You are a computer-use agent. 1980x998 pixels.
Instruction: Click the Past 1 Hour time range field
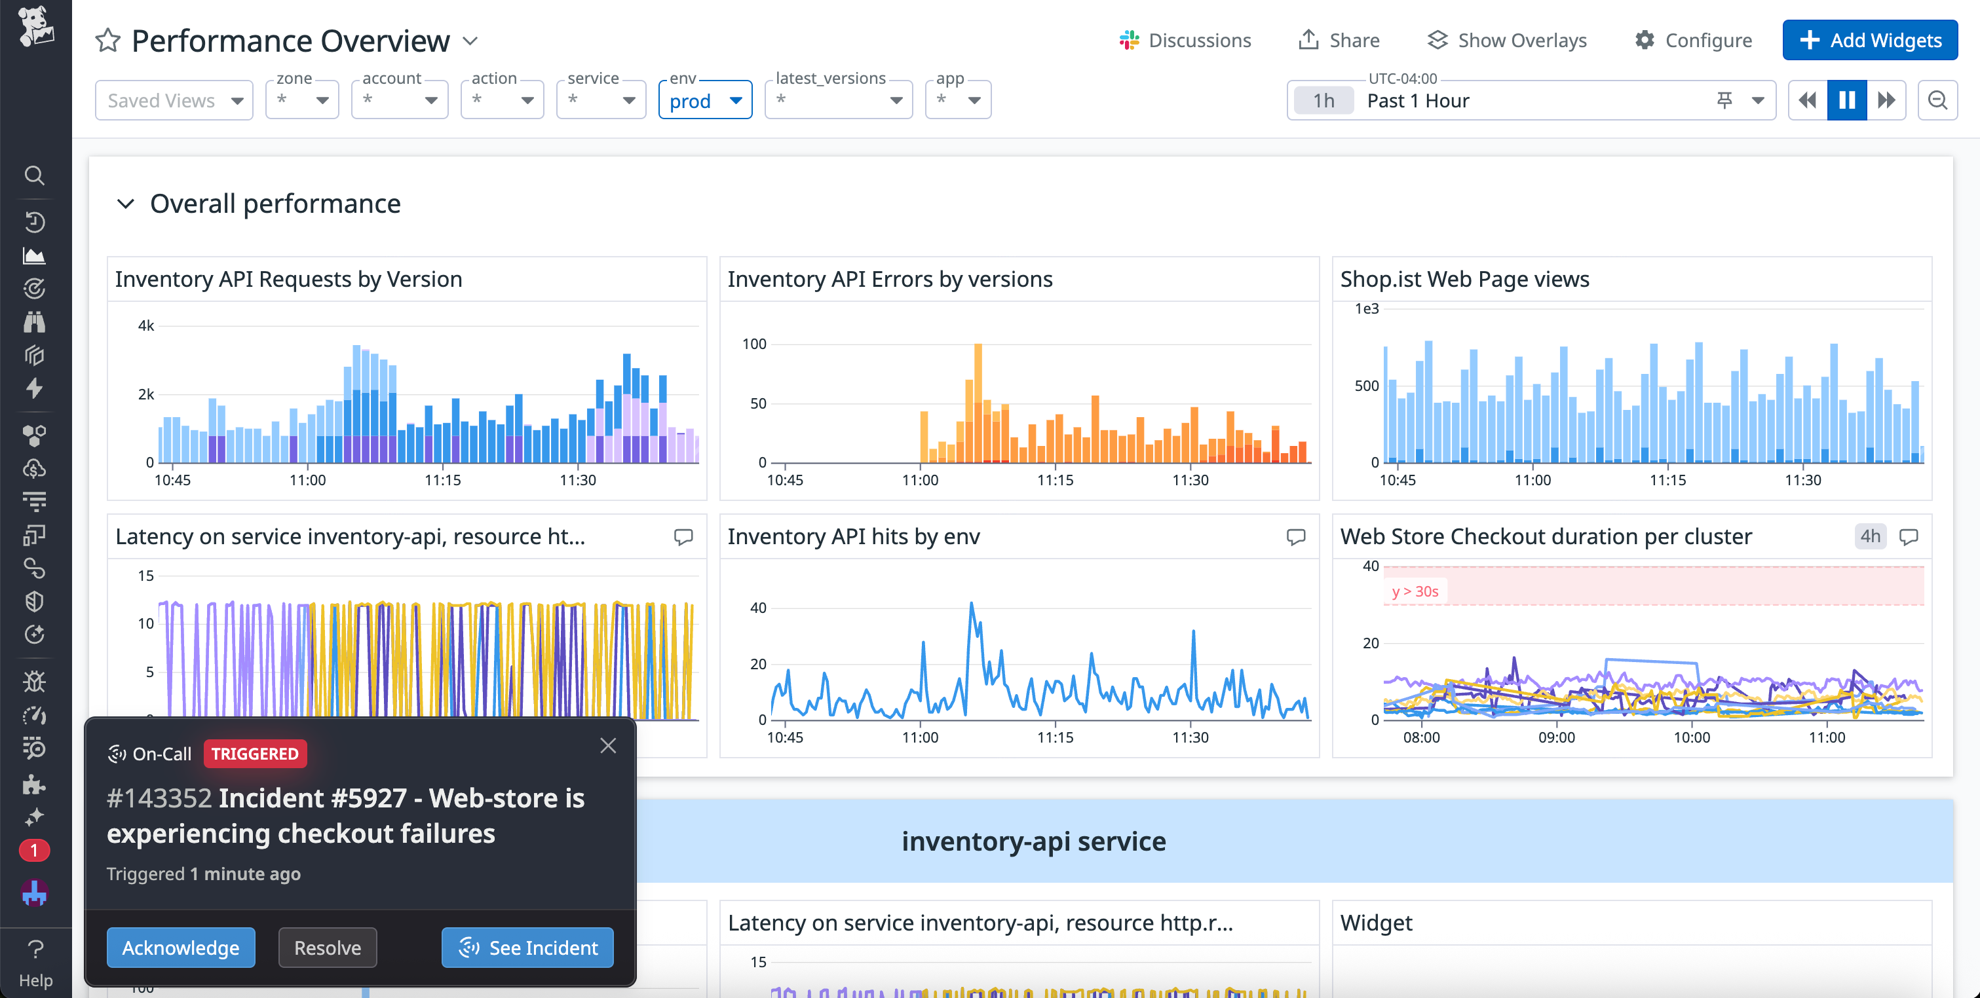1418,100
